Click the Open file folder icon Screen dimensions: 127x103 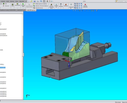(x=31, y=1)
